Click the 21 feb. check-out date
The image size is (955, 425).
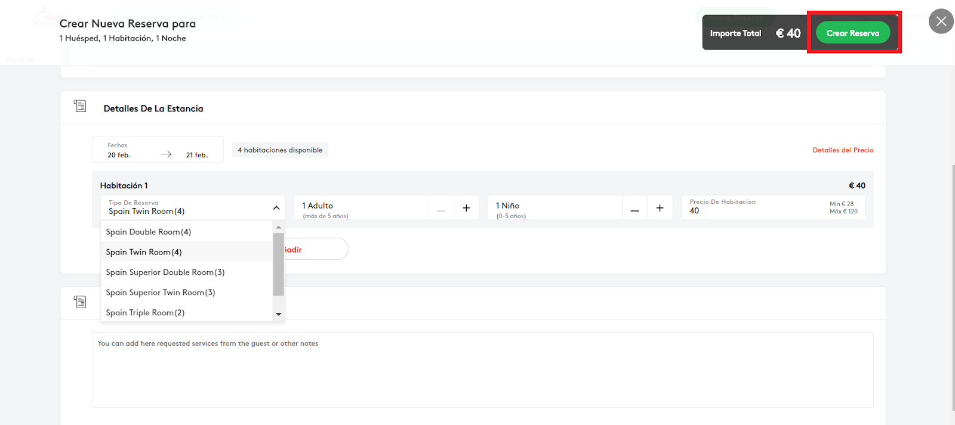[x=197, y=155]
